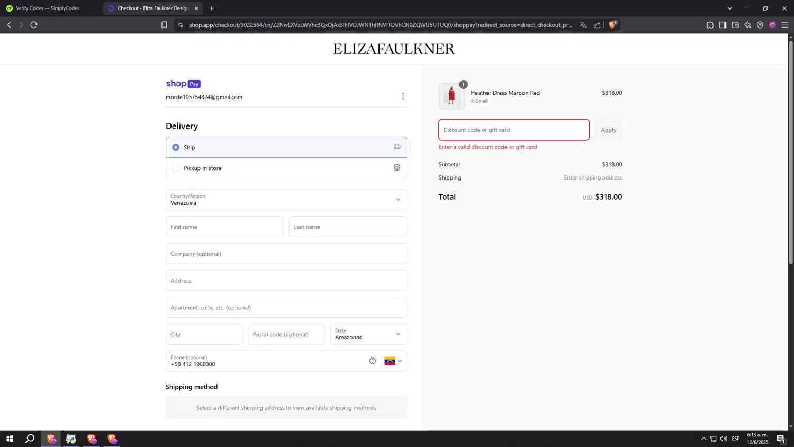
Task: Toggle the browser sidebar panel icon
Action: pyautogui.click(x=723, y=25)
